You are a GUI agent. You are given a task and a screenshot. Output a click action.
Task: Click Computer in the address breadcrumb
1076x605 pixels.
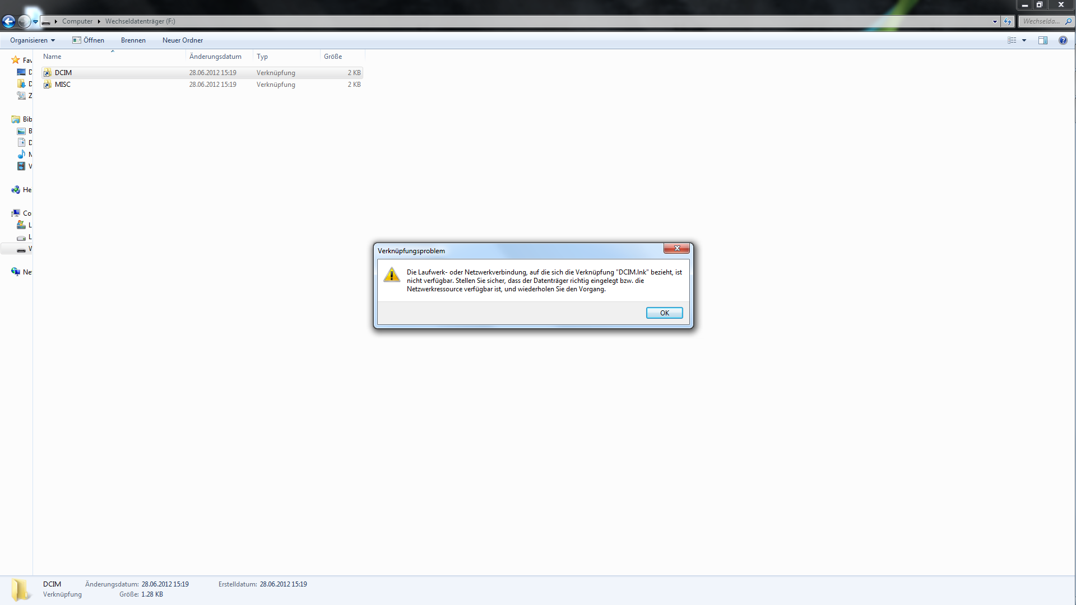tap(77, 21)
